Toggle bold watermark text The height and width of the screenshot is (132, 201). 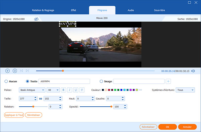[x=63, y=90]
